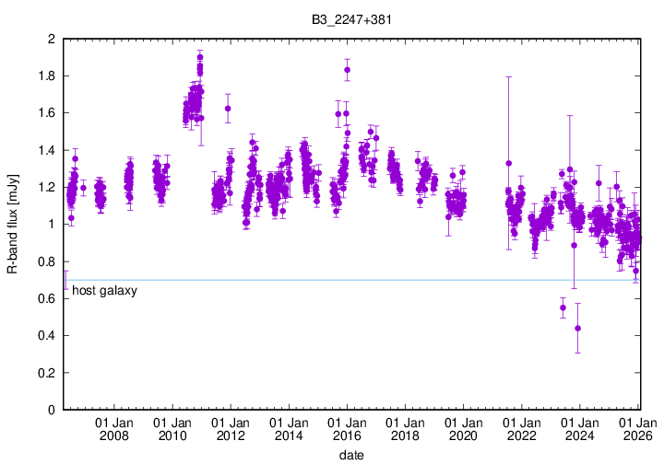The image size is (664, 464).
Task: Click the 'date' x-axis label
Action: click(x=350, y=455)
